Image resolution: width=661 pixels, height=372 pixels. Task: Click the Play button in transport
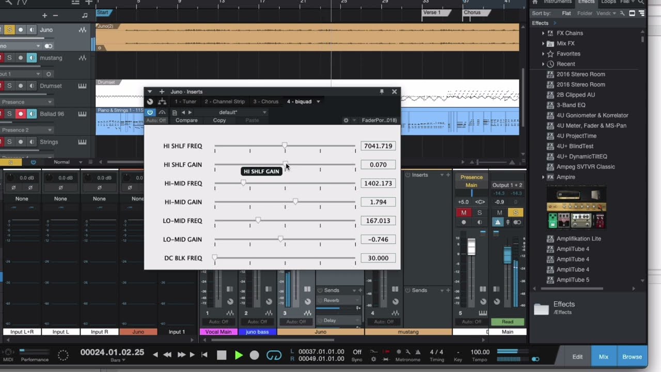(239, 355)
